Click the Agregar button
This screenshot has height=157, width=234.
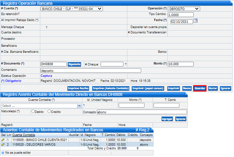tap(167, 119)
